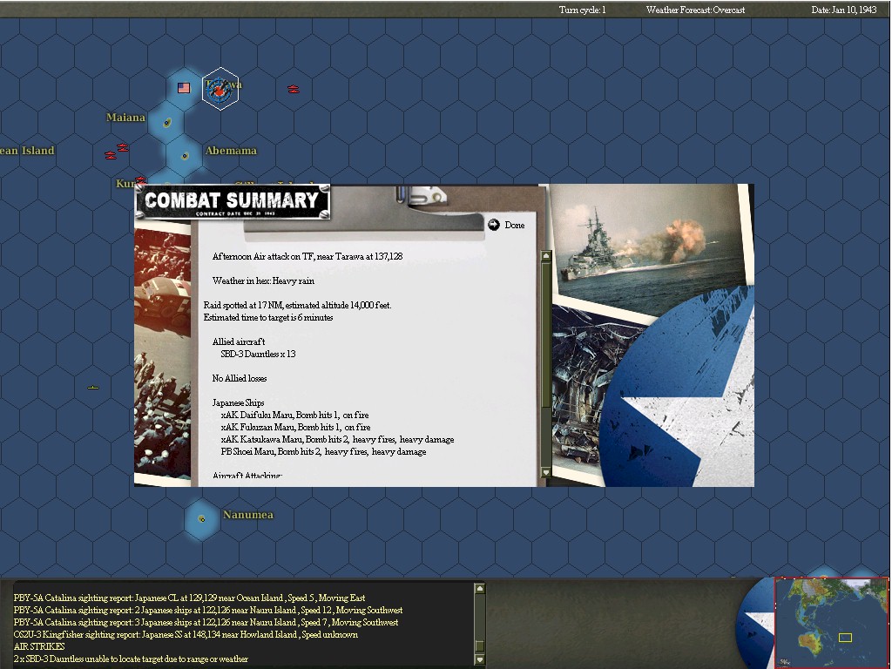Click 'Raid spotted at 17 NM' line
This screenshot has width=892, height=669.
click(x=298, y=306)
